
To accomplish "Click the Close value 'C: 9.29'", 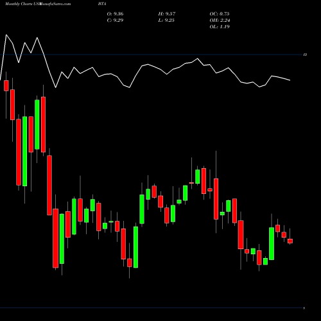I will tap(115, 20).
